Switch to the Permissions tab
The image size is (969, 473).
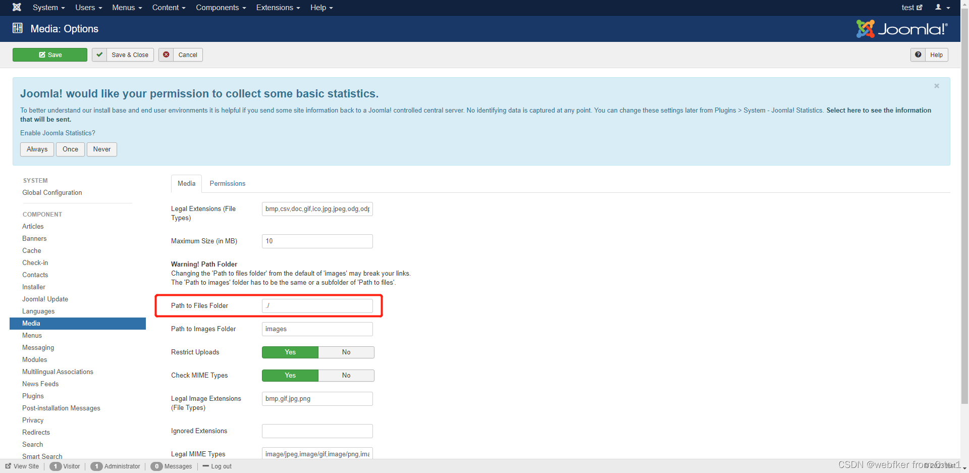click(228, 184)
